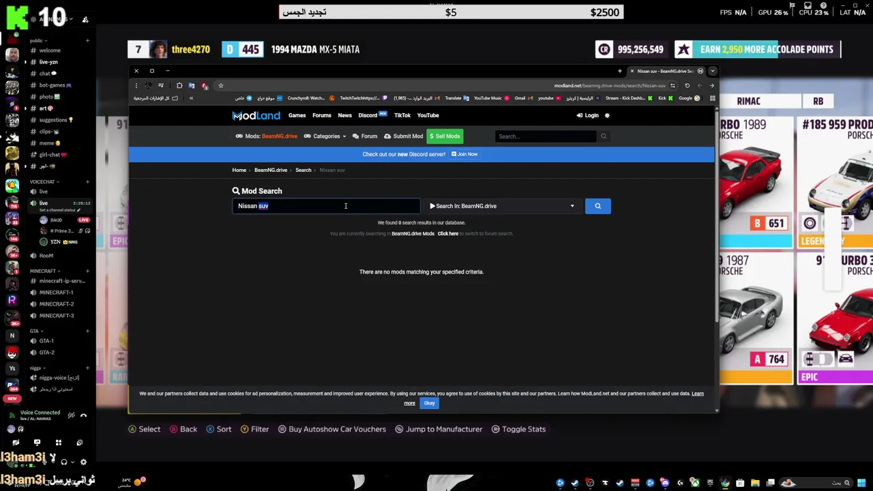
Task: Open the suggestions channel
Action: tap(53, 120)
